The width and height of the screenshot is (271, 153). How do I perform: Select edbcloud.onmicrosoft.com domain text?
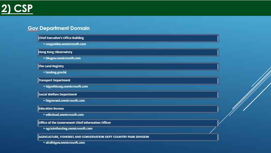pyautogui.click(x=65, y=115)
